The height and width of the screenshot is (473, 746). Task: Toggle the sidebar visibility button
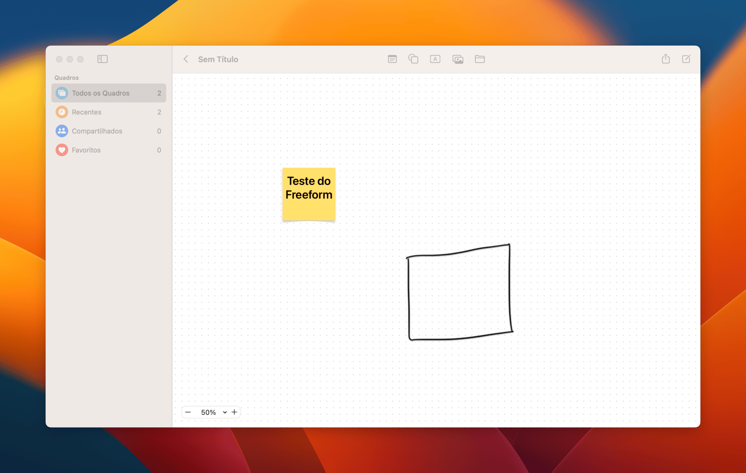click(x=102, y=59)
